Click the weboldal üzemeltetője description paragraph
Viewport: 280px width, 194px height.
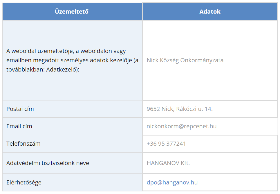[72, 60]
